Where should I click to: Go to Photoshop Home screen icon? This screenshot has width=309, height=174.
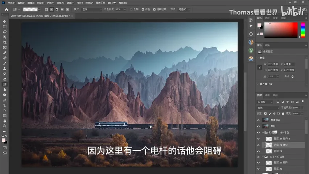click(x=7, y=9)
